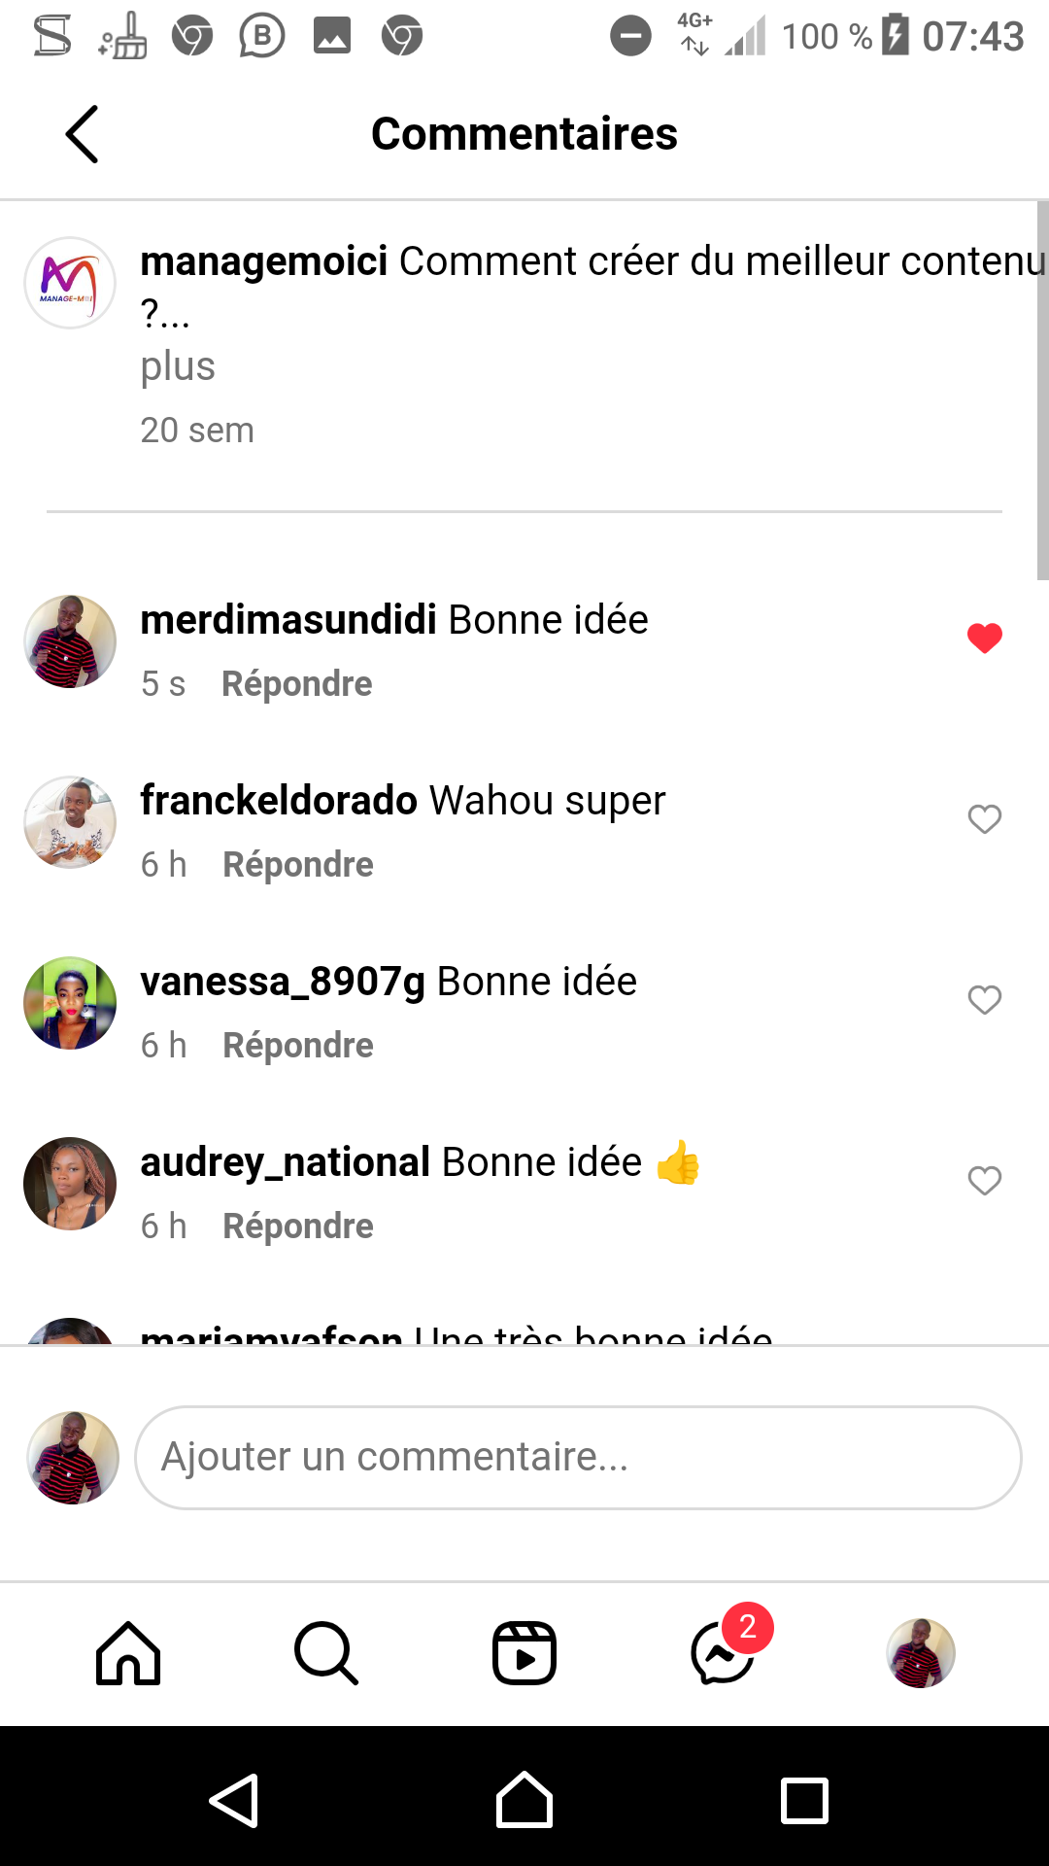Tap the Android recent apps square
Screen dimensions: 1049x1866
coord(804,1800)
